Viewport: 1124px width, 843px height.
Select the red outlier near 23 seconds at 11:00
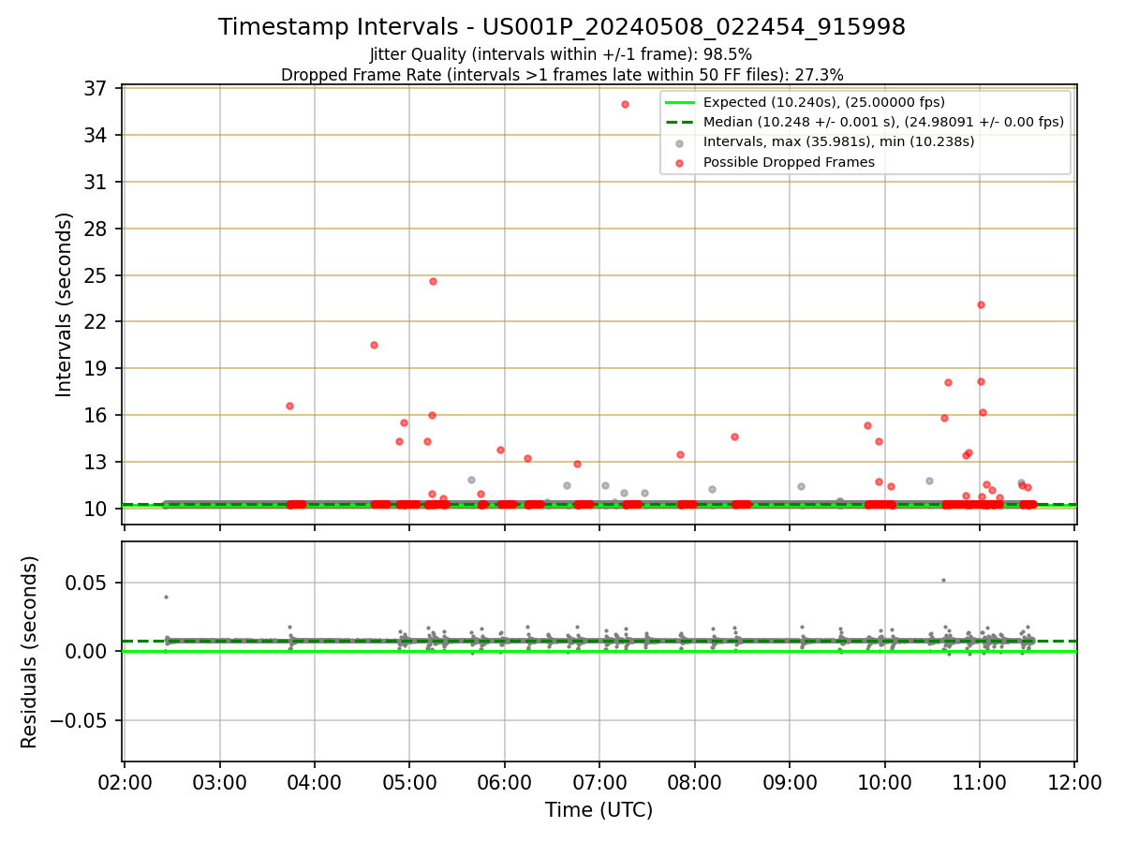[x=981, y=304]
